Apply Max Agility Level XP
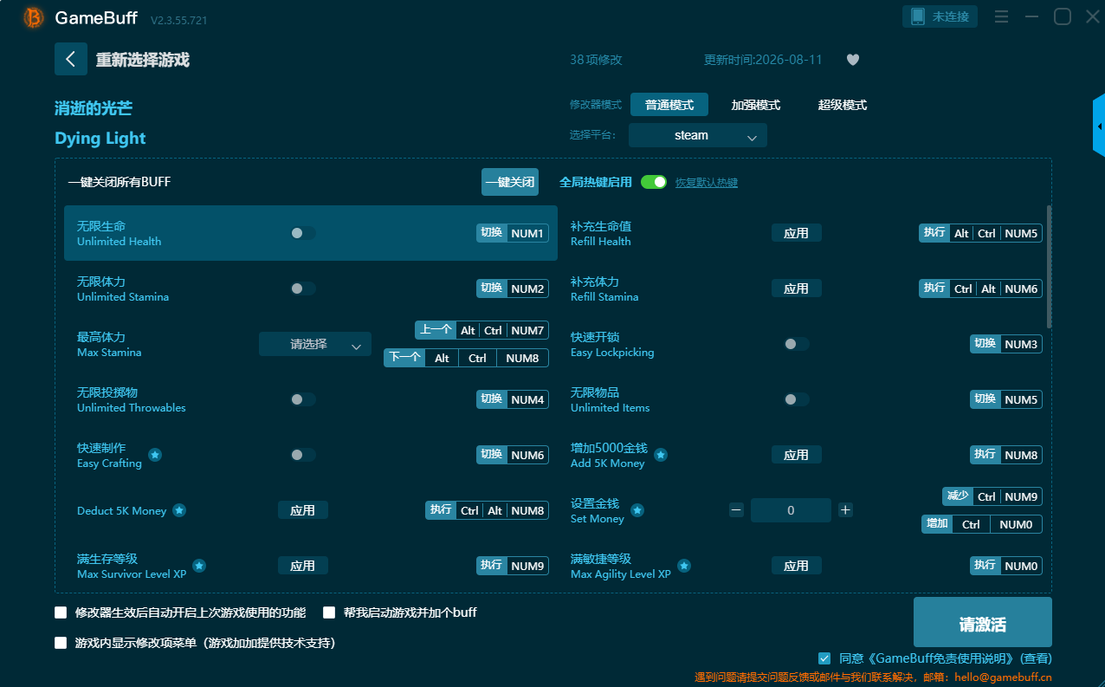 (797, 566)
